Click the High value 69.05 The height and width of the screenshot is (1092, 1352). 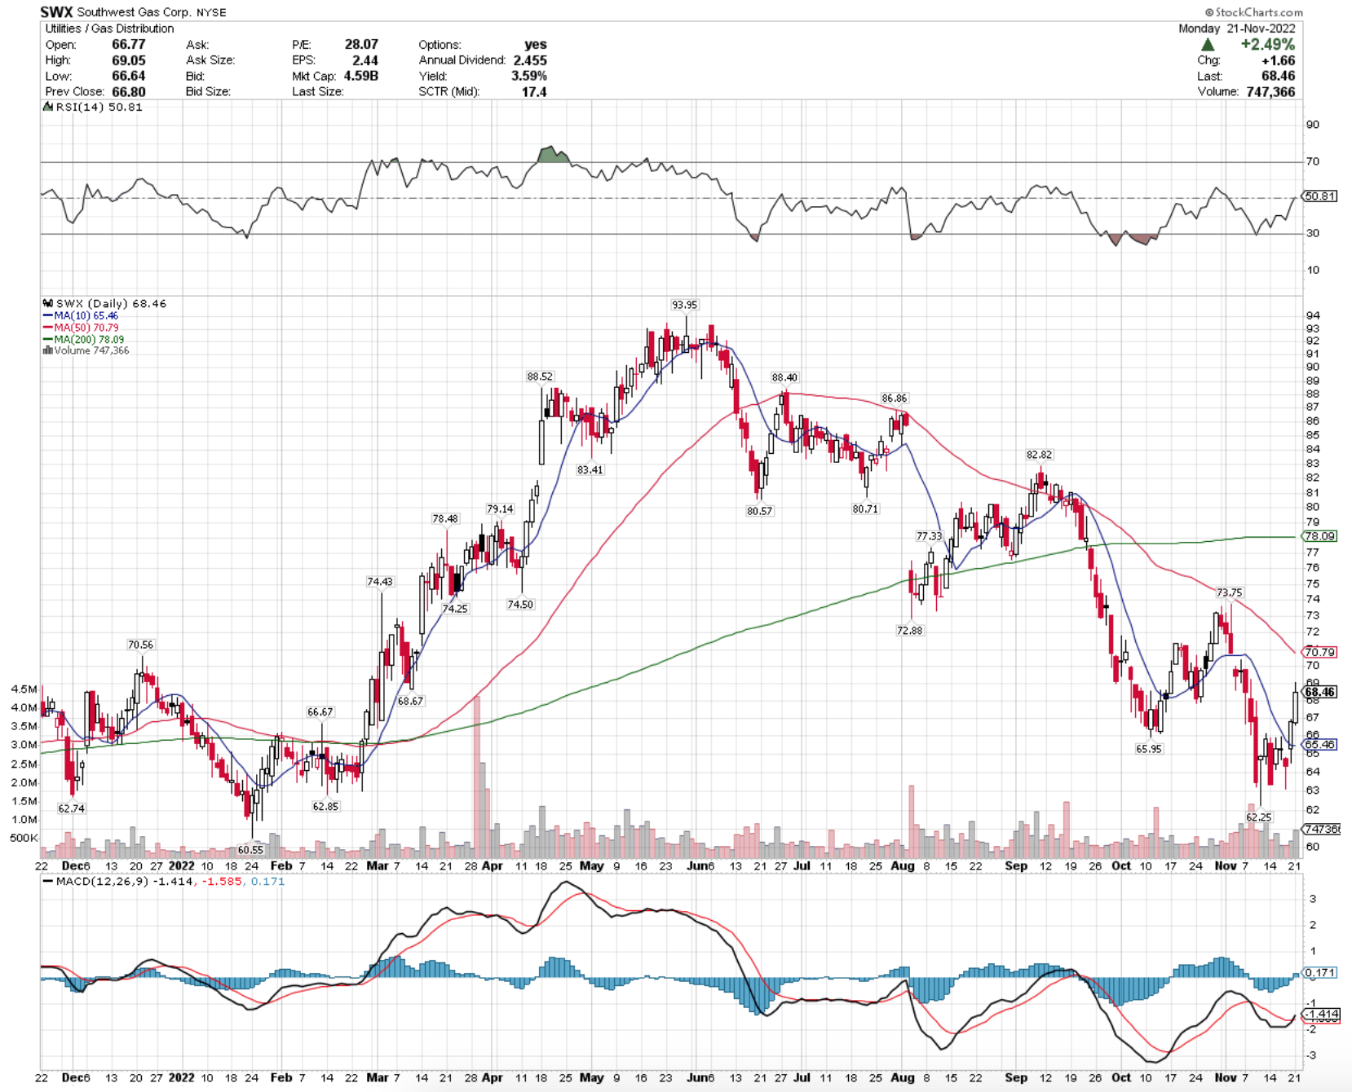pyautogui.click(x=128, y=60)
